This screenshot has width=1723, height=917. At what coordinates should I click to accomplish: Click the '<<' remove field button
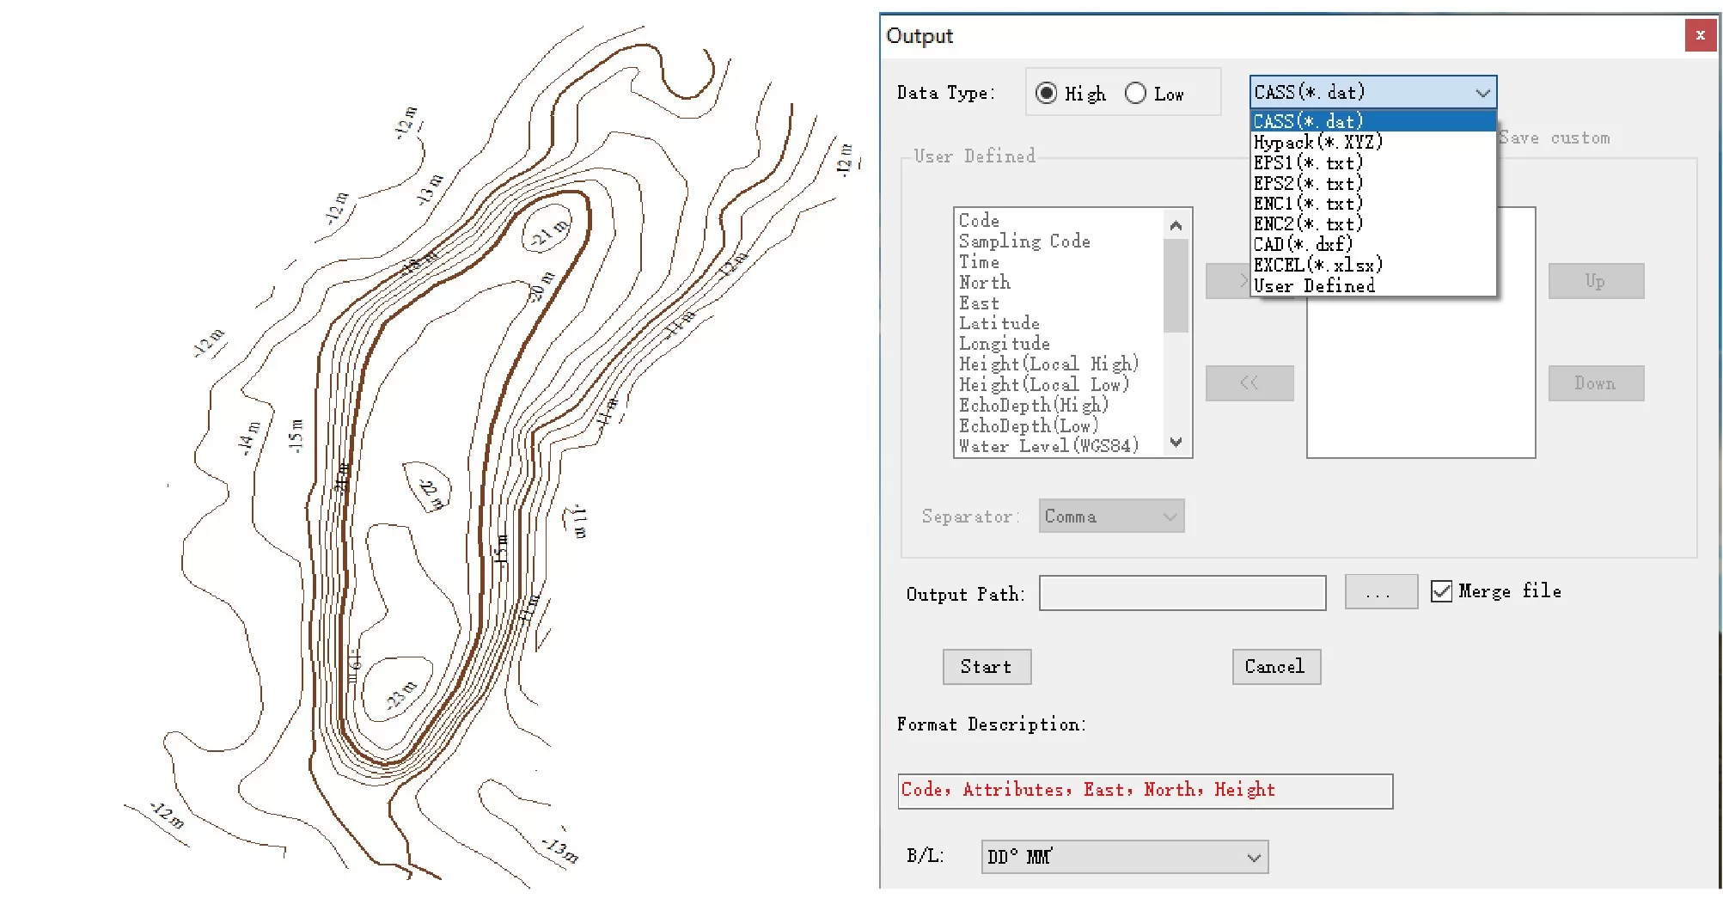1249,383
